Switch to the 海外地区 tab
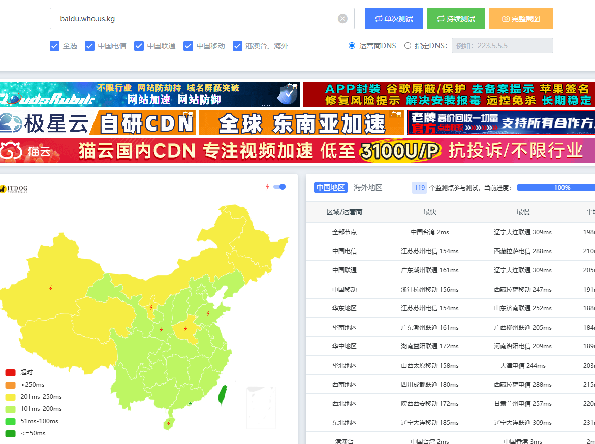The height and width of the screenshot is (444, 595). (368, 187)
